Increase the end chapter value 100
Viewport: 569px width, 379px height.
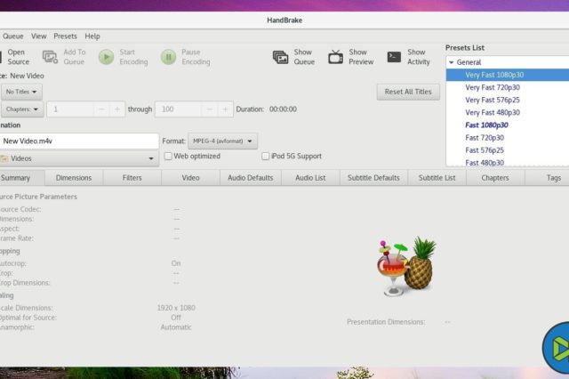[x=225, y=109]
